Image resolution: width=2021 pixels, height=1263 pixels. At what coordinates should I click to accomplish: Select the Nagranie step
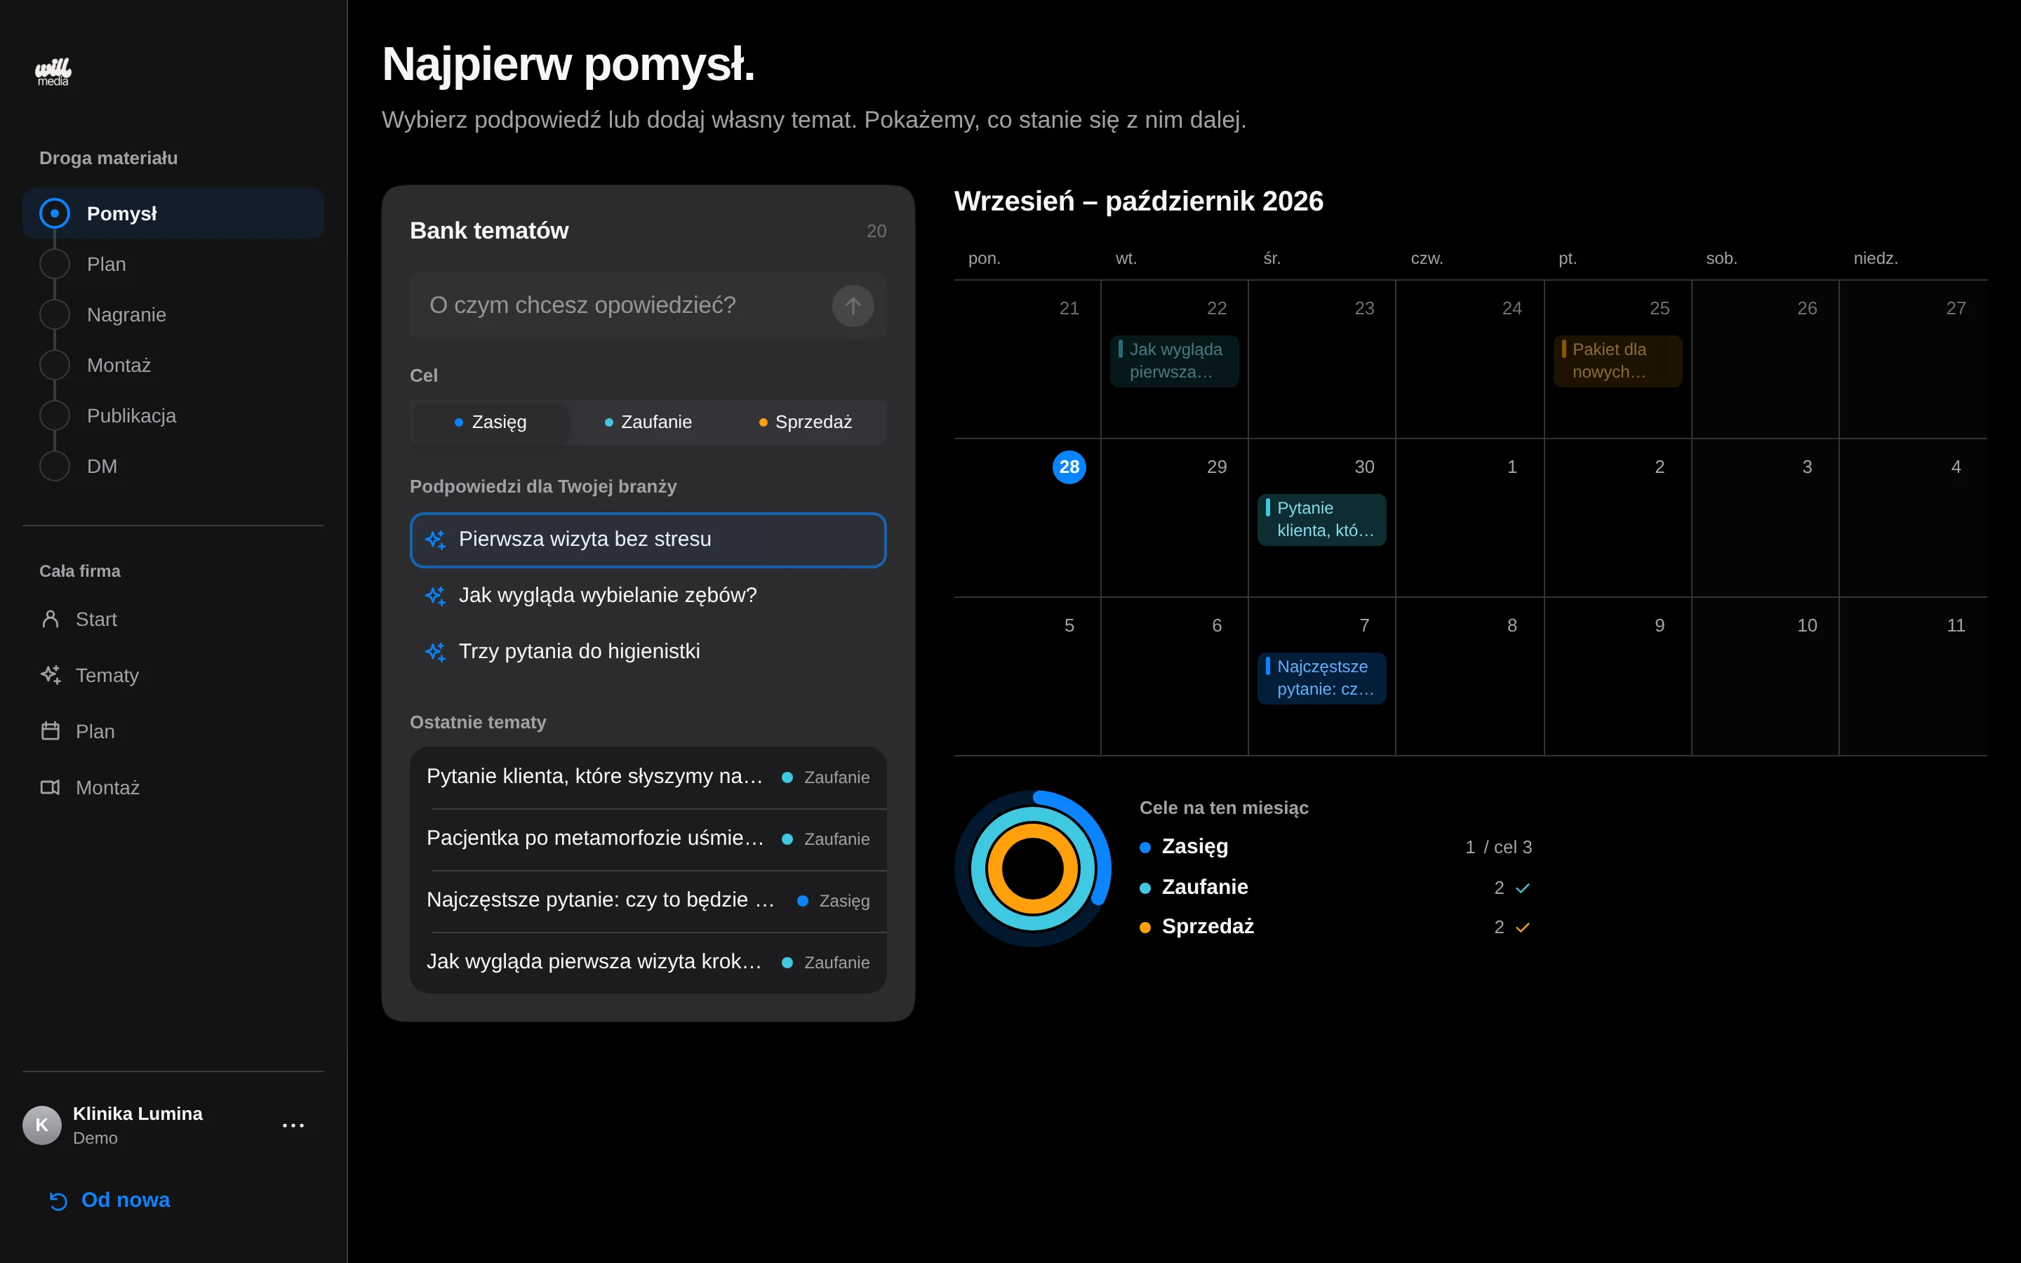pyautogui.click(x=173, y=315)
